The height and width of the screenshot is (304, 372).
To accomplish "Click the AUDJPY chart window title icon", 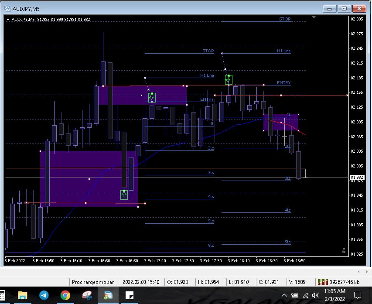I will click(9, 8).
